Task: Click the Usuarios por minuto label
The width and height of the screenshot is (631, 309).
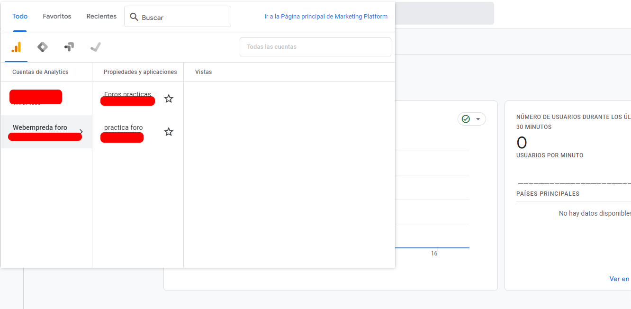Action: click(550, 155)
